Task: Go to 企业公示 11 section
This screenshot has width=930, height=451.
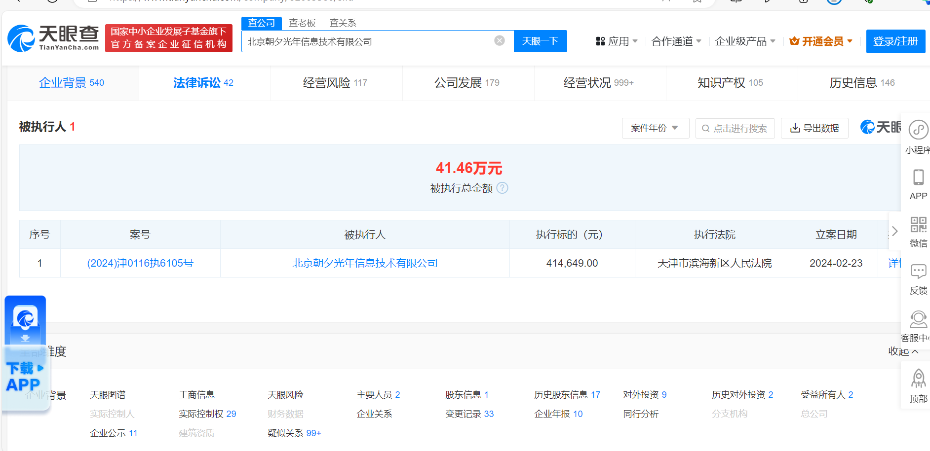Action: tap(114, 433)
